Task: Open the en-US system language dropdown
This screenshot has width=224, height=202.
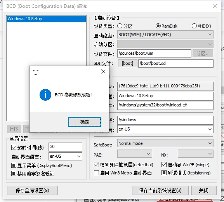Action: [165, 129]
